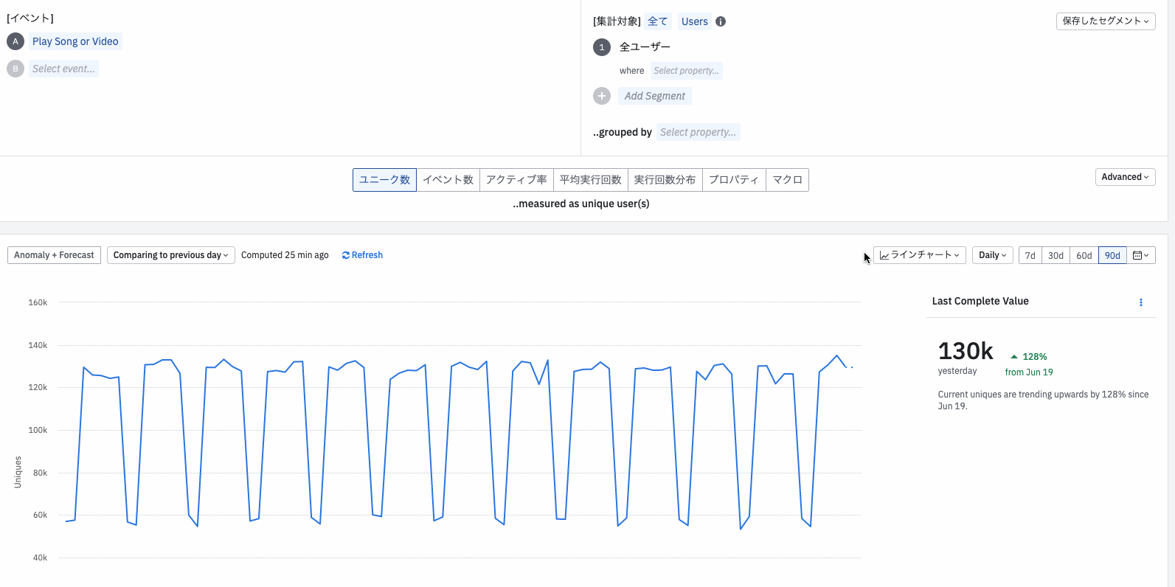This screenshot has height=587, width=1175.
Task: Open the 保存したセグメント dropdown
Action: pos(1106,21)
